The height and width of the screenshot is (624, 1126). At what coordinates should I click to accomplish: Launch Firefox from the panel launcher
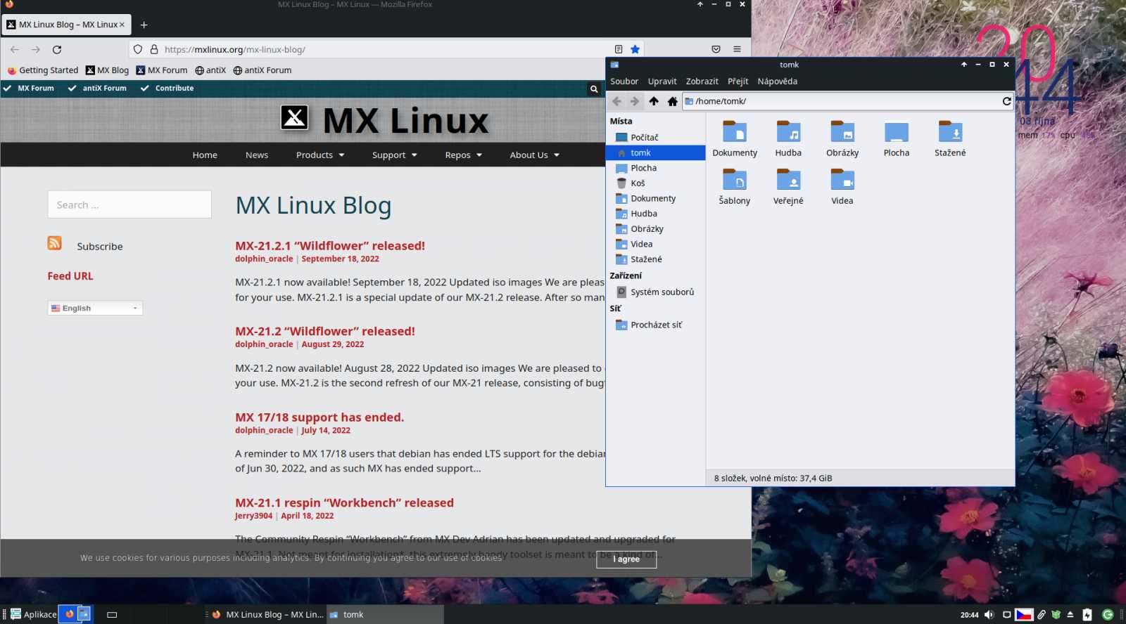coord(69,614)
